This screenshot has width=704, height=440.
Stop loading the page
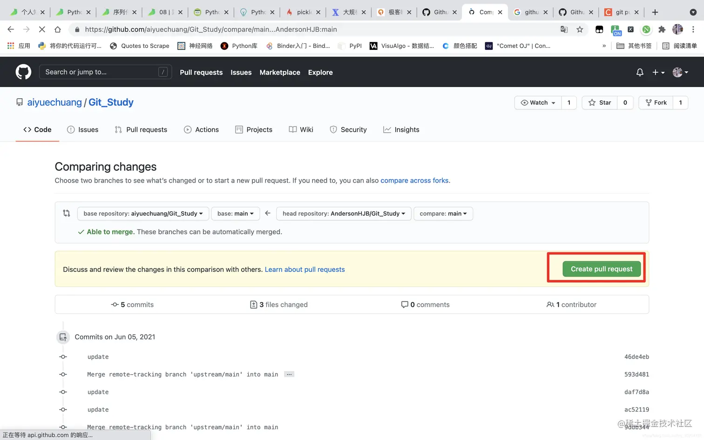(x=42, y=29)
